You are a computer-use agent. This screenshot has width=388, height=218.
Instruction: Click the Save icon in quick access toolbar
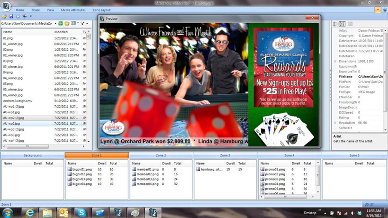click(x=11, y=17)
